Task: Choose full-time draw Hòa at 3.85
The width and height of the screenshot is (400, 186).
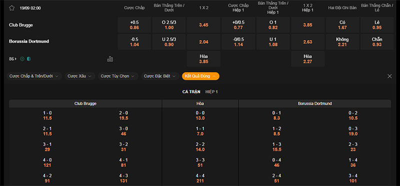Action: (203, 59)
